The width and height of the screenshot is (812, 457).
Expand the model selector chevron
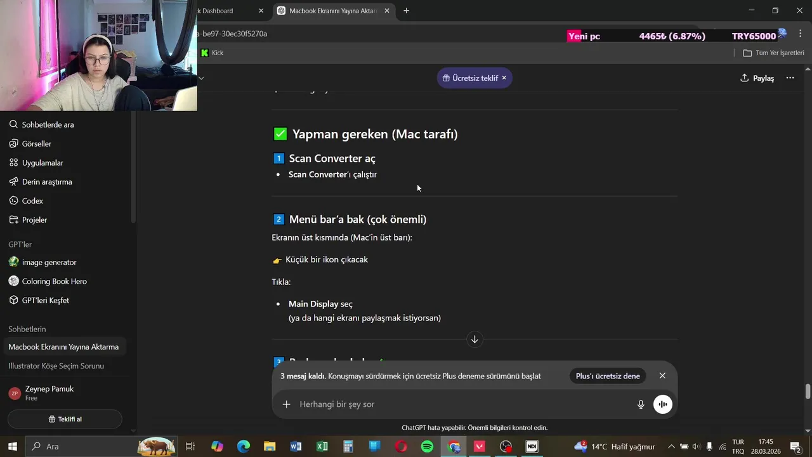click(x=201, y=78)
